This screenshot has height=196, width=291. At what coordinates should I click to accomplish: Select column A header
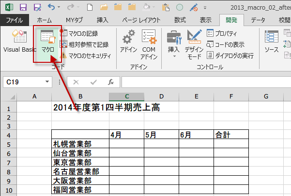[x=34, y=97]
